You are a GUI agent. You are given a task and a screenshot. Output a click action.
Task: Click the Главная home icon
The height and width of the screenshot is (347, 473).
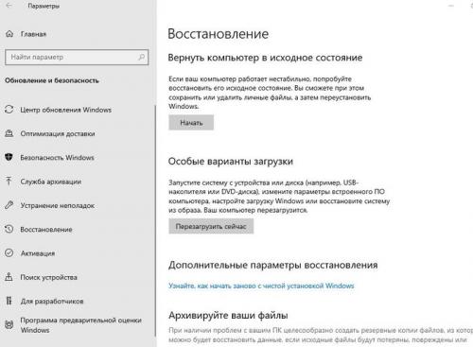(x=9, y=34)
